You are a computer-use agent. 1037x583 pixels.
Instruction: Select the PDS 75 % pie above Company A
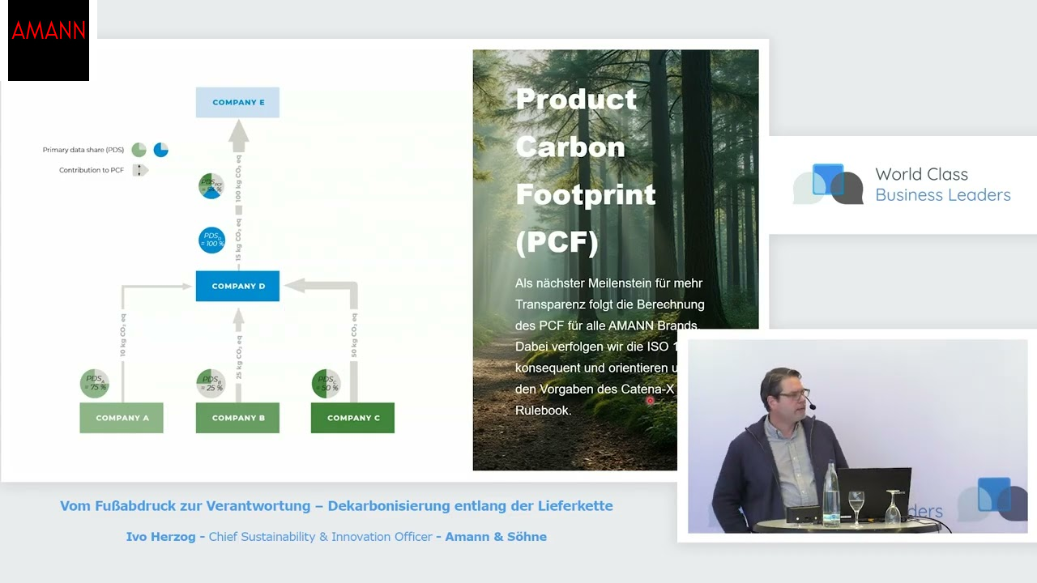pyautogui.click(x=95, y=383)
